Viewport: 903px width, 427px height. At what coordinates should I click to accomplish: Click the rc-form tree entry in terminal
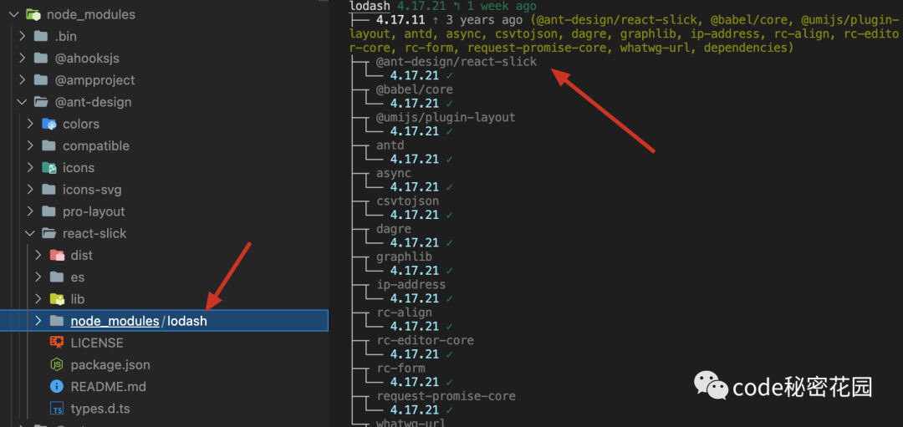[x=400, y=368]
